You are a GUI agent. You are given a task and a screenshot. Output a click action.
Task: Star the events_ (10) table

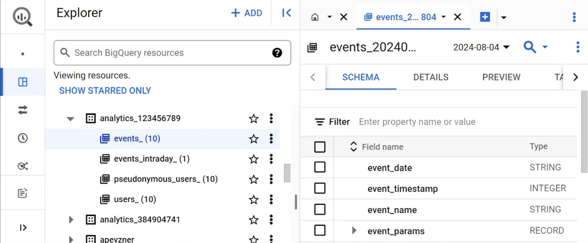254,138
